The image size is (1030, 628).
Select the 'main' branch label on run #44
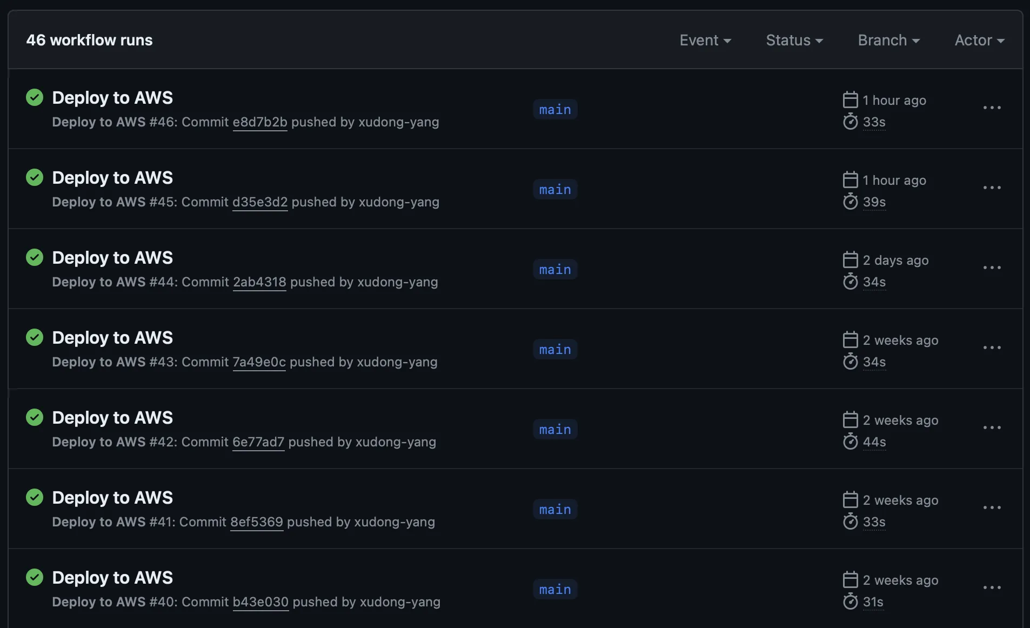[554, 269]
